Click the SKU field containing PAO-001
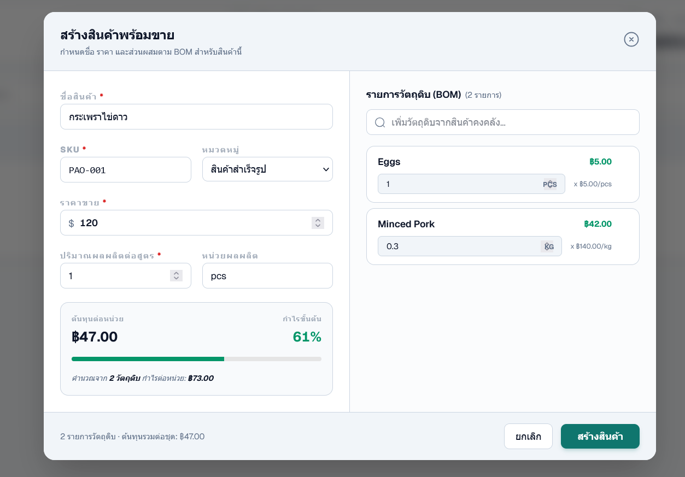Screen dimensions: 685x477 [125, 170]
